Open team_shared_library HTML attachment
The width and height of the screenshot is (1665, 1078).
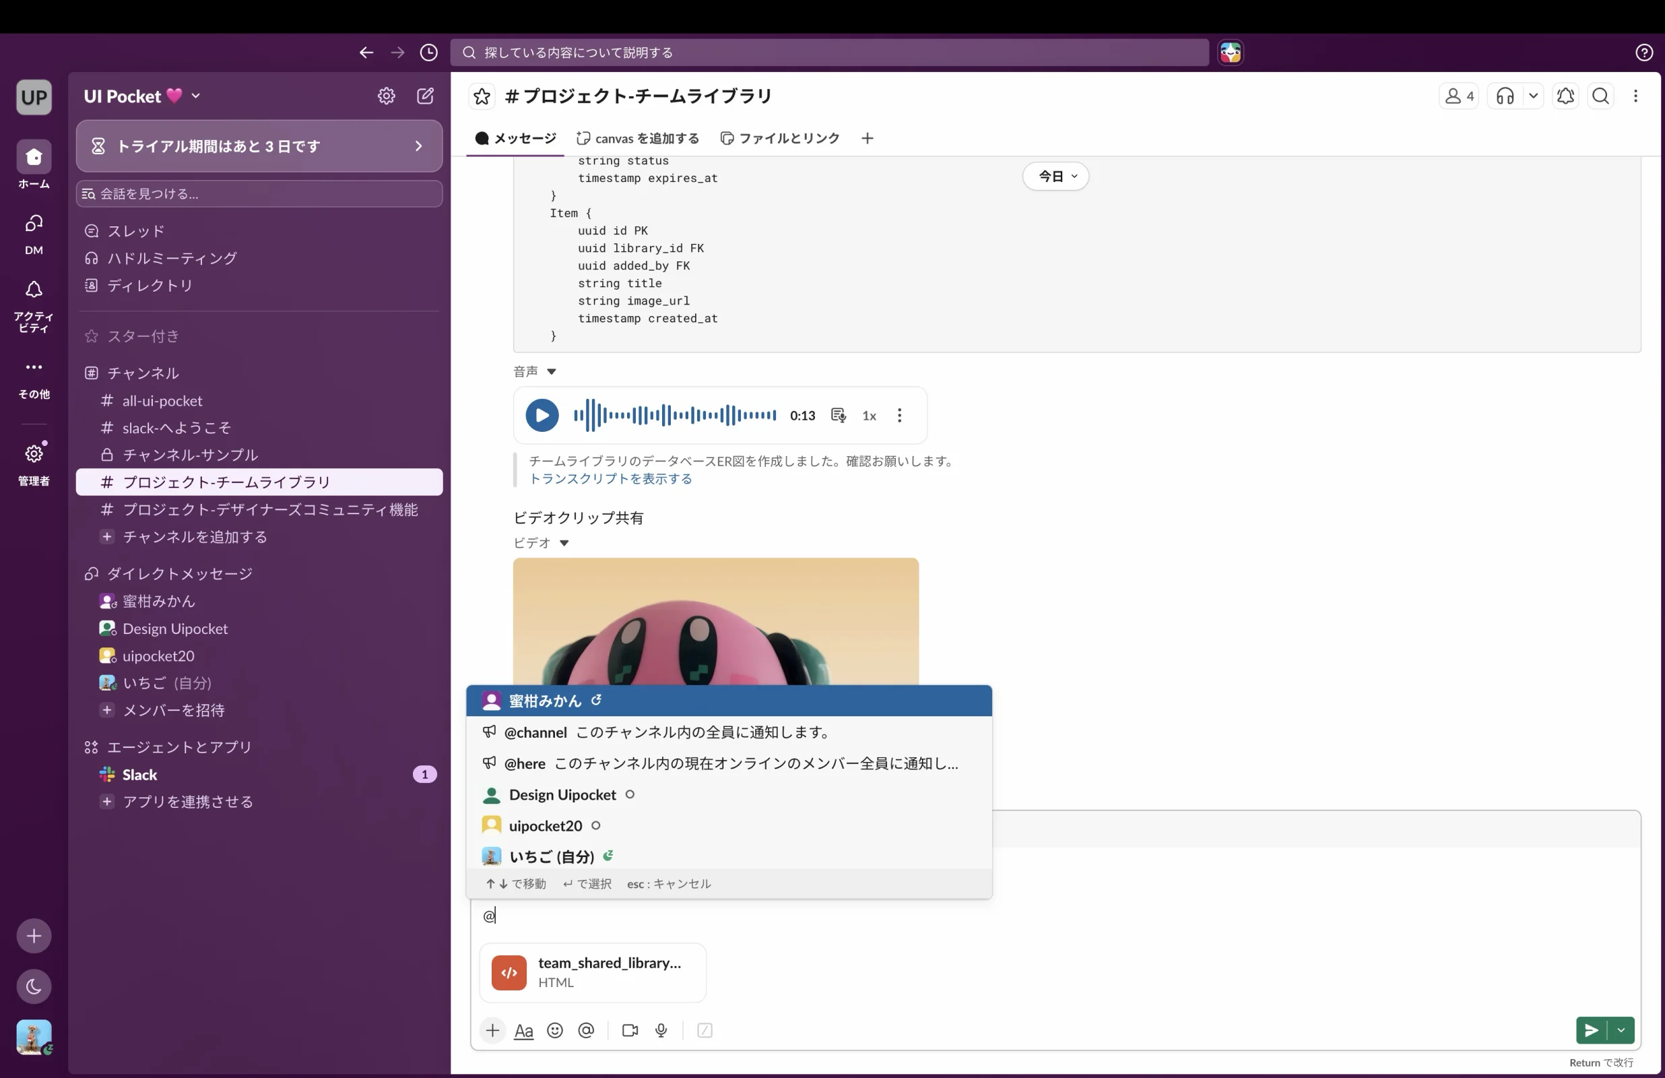(x=593, y=972)
